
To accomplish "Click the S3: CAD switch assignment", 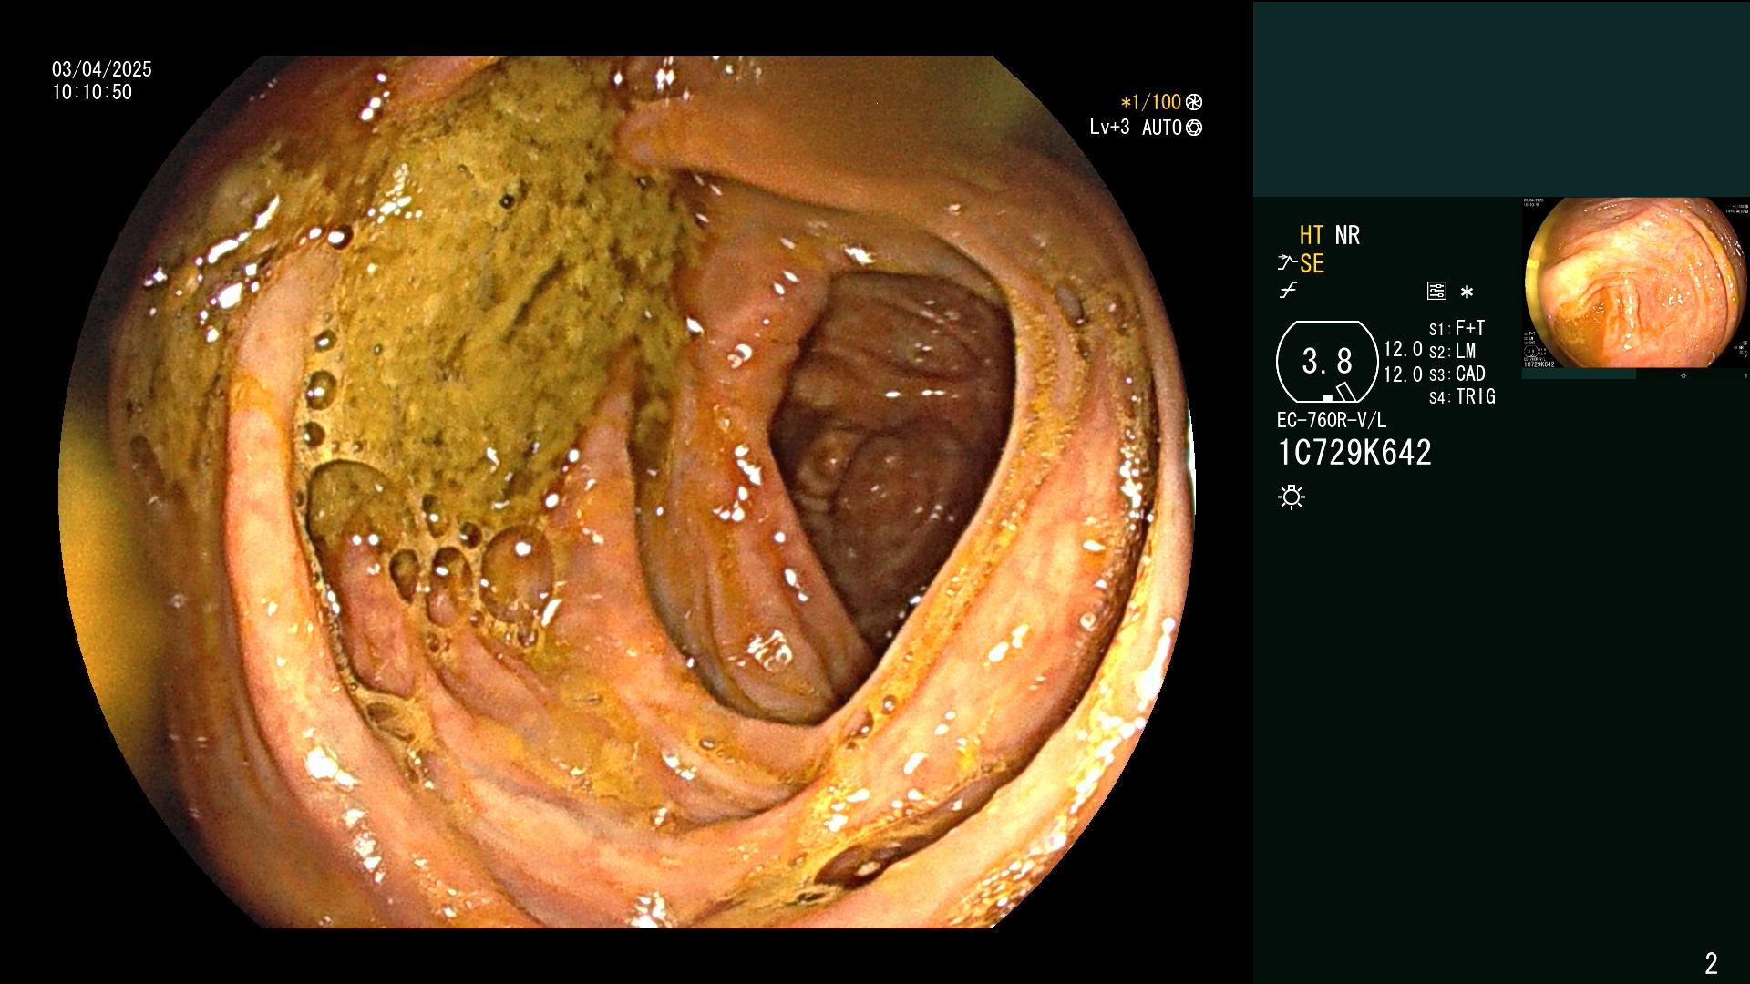I will [x=1457, y=374].
